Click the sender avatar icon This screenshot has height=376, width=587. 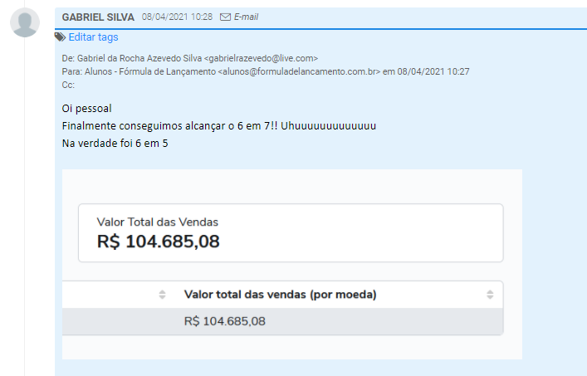tap(25, 22)
